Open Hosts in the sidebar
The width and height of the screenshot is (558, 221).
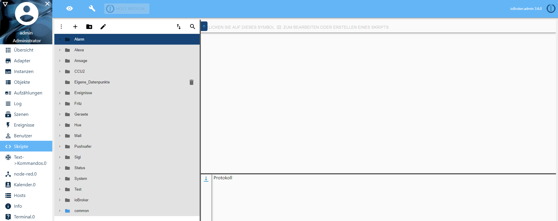point(26,196)
